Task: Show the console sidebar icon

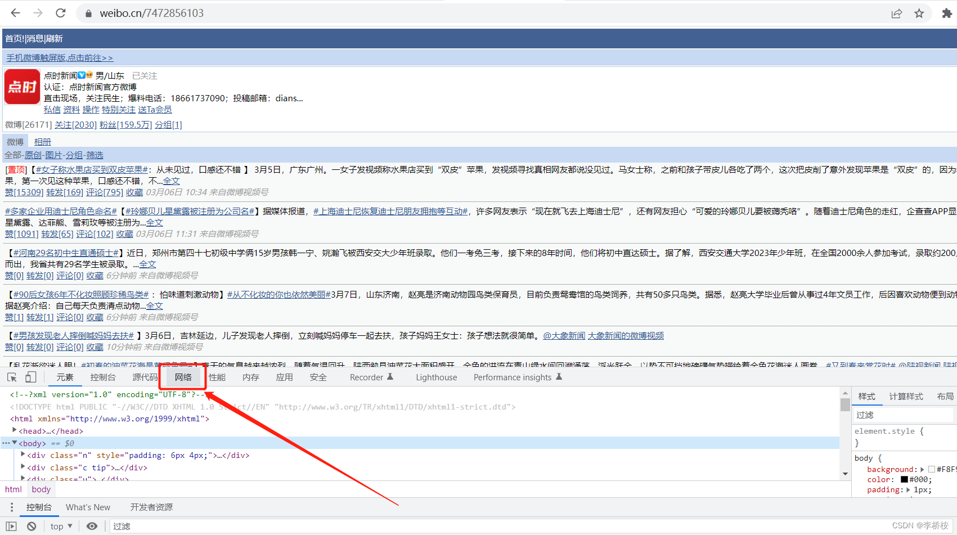Action: [x=11, y=527]
